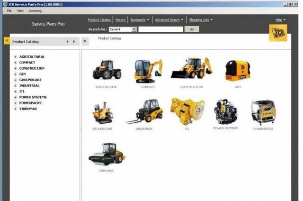Open the Industrial forklift thumbnail

point(144,111)
